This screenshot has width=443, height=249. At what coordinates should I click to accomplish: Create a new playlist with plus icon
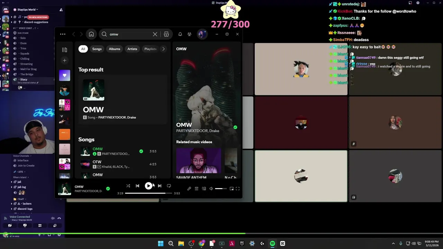64,61
